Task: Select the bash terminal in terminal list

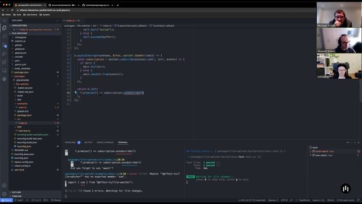Action: click(315, 147)
